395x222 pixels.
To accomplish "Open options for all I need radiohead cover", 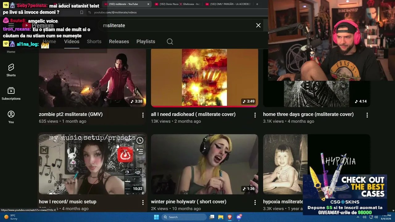I will 255,115.
